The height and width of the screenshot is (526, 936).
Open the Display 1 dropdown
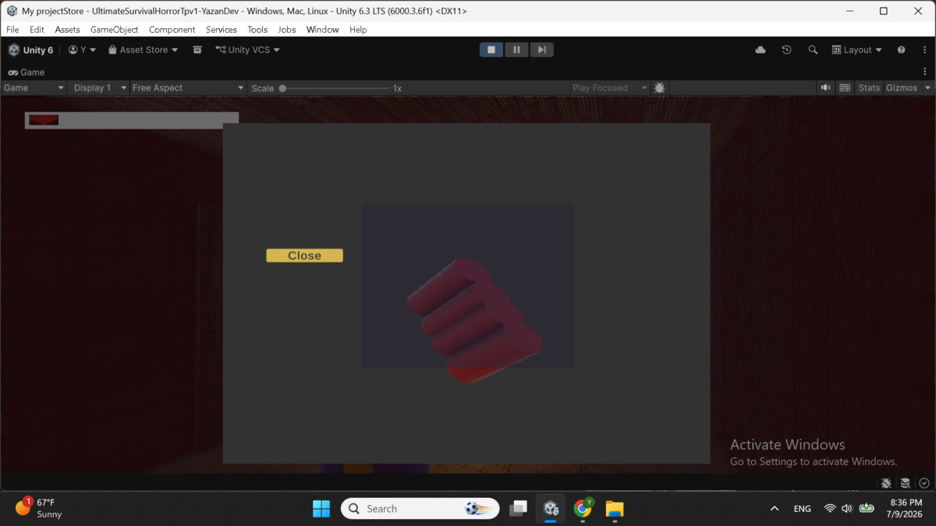pyautogui.click(x=100, y=88)
